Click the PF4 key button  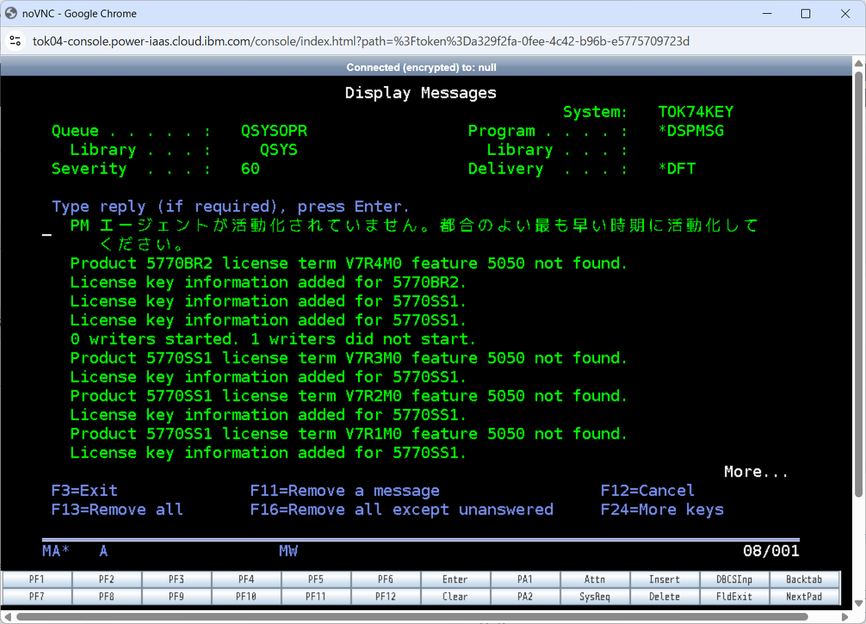(246, 579)
